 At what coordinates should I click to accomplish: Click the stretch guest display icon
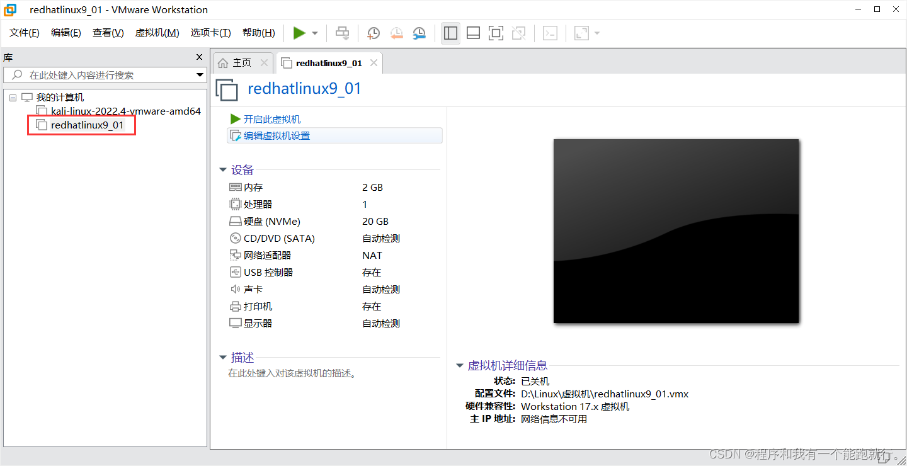(x=581, y=33)
